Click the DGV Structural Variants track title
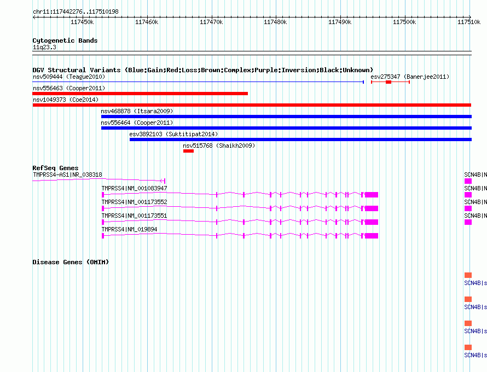The width and height of the screenshot is (487, 372). [x=202, y=70]
